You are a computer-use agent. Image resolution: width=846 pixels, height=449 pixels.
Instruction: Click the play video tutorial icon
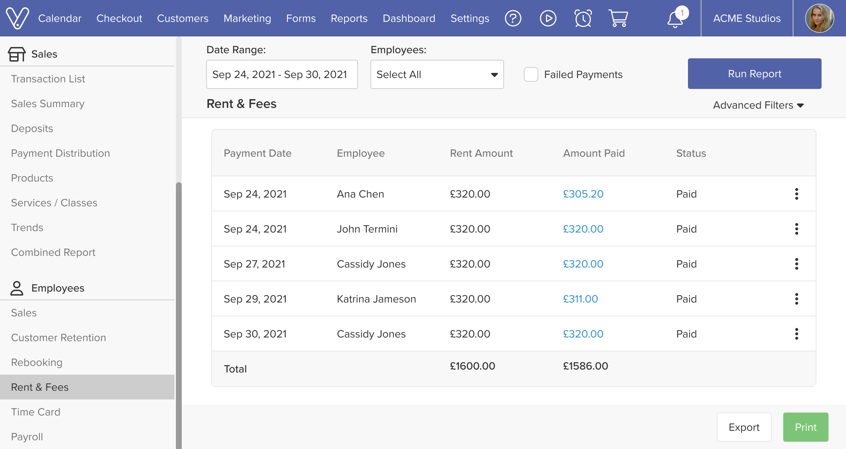[548, 18]
